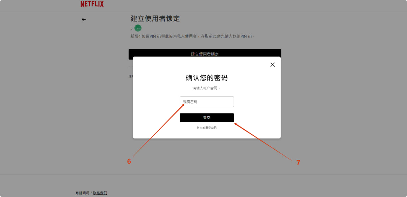Click the 有疑问吗 footer text
The width and height of the screenshot is (407, 197).
[x=84, y=193]
